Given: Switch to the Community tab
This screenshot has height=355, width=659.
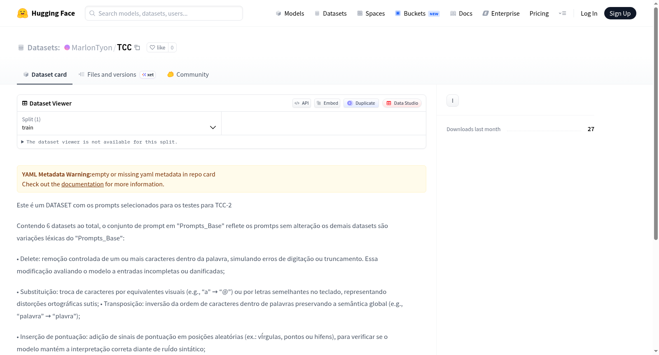Looking at the screenshot, I should [188, 75].
